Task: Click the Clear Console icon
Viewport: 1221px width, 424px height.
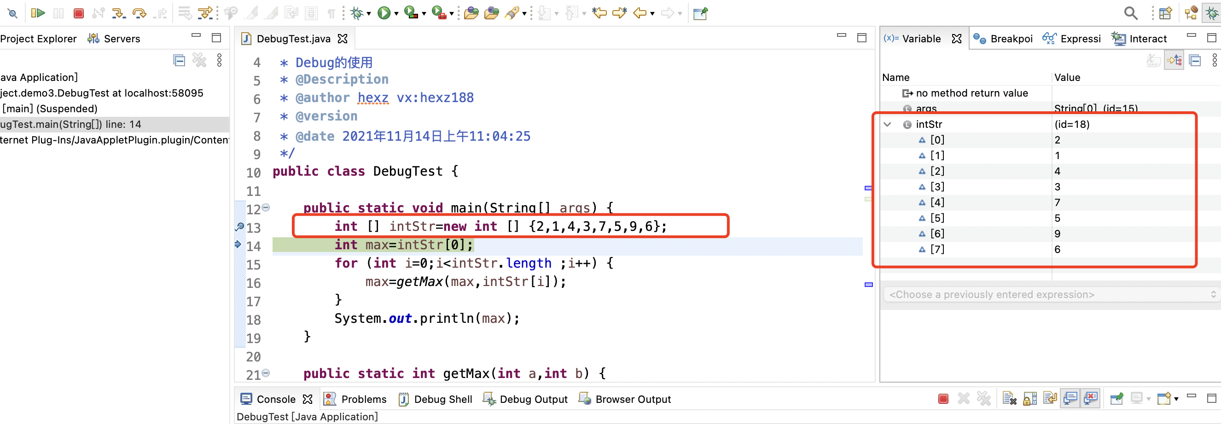Action: click(x=1010, y=399)
